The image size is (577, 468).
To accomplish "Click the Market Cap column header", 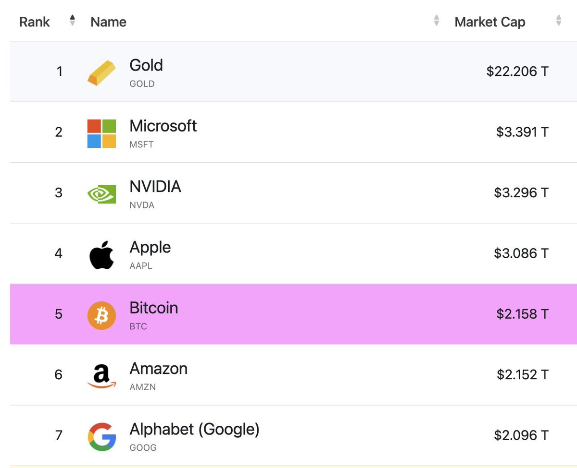I will click(x=489, y=22).
